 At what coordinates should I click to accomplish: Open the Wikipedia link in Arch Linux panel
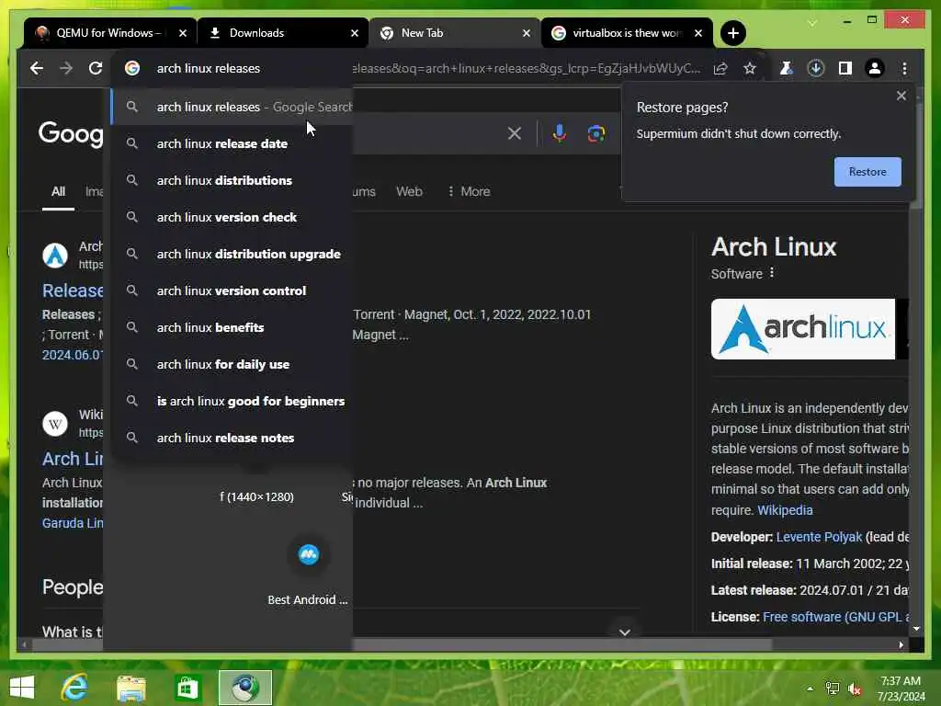pos(785,510)
